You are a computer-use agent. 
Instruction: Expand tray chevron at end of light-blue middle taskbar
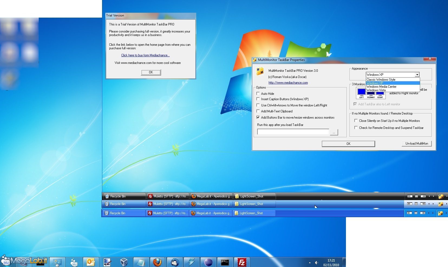447,204
